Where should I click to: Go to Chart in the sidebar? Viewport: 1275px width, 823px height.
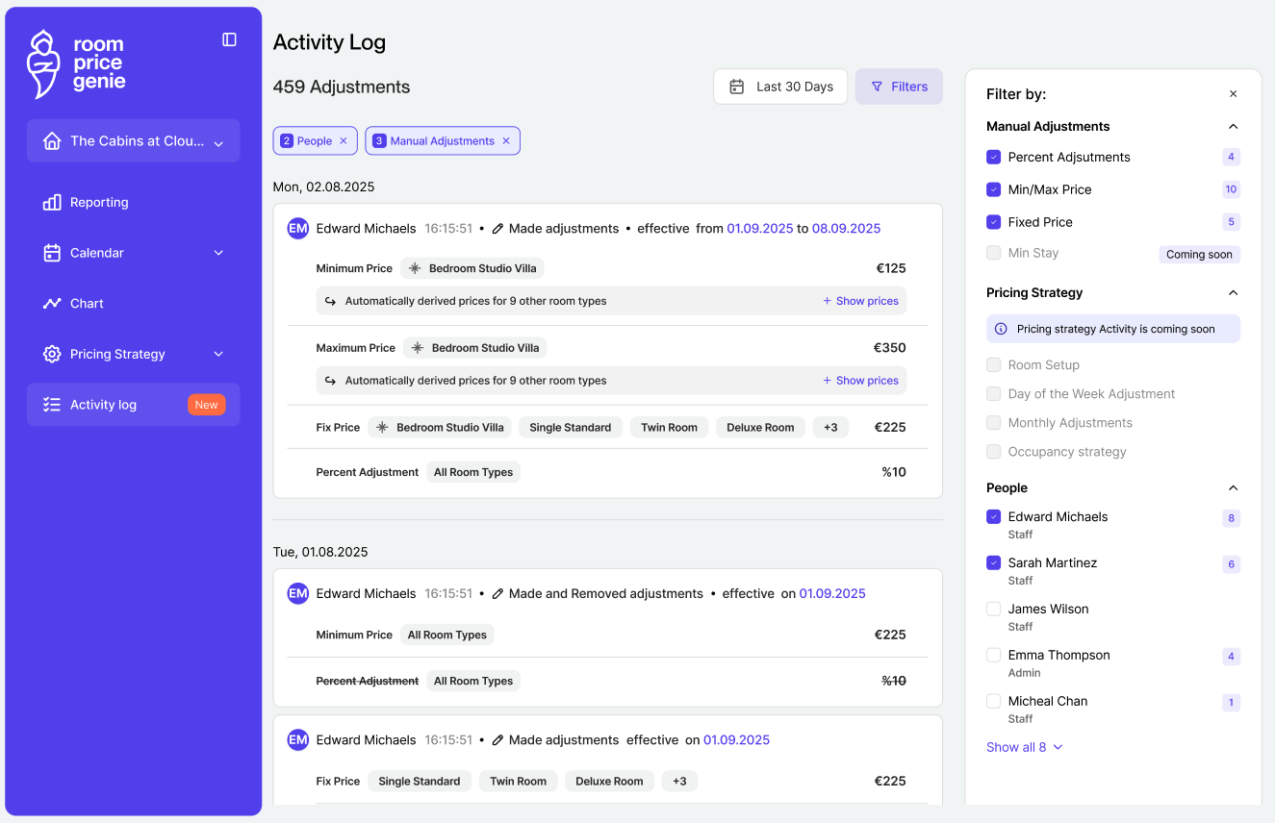pos(87,304)
